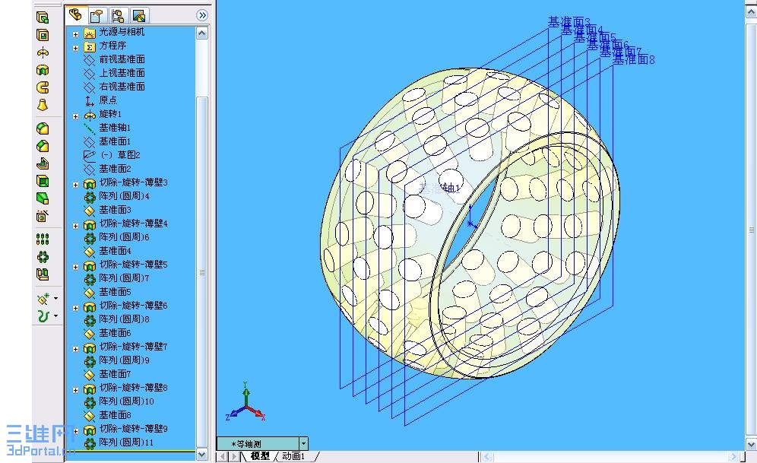Expand the 切除-旋转-薄壁6 feature

click(75, 308)
